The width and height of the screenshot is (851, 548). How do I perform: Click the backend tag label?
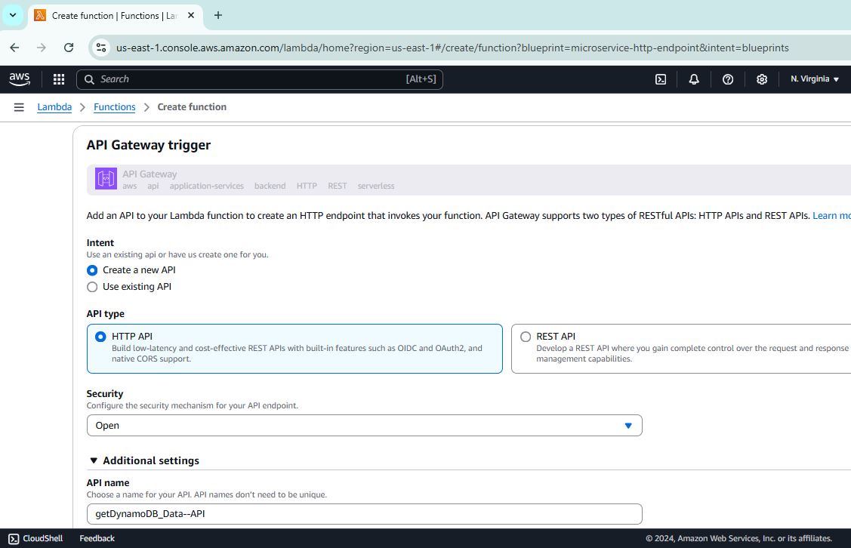(x=270, y=186)
